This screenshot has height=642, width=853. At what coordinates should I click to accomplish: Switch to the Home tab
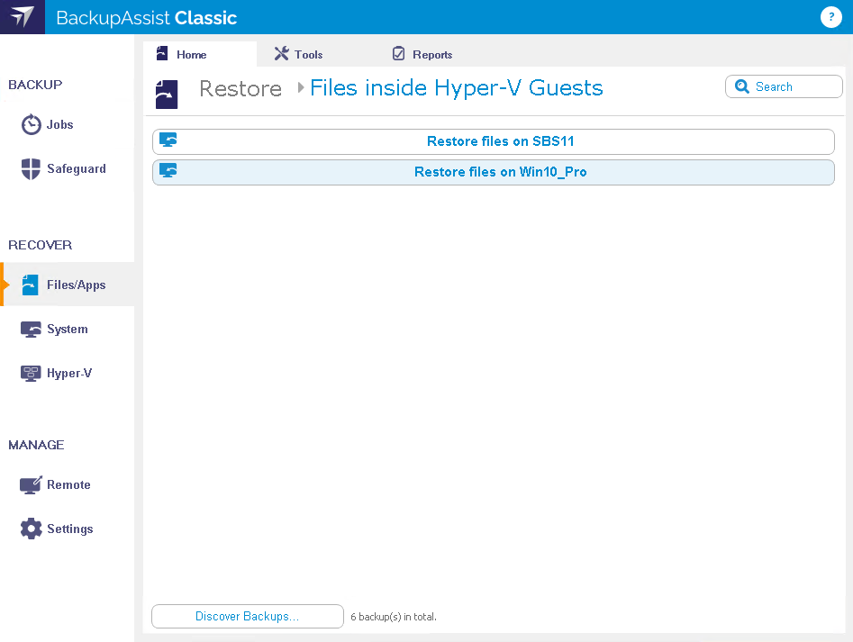tap(200, 54)
